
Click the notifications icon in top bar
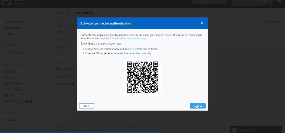click(x=279, y=1)
